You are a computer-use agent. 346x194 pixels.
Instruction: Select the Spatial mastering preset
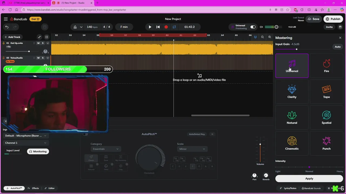[x=327, y=117]
